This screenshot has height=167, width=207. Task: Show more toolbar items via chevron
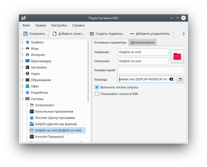point(184,34)
